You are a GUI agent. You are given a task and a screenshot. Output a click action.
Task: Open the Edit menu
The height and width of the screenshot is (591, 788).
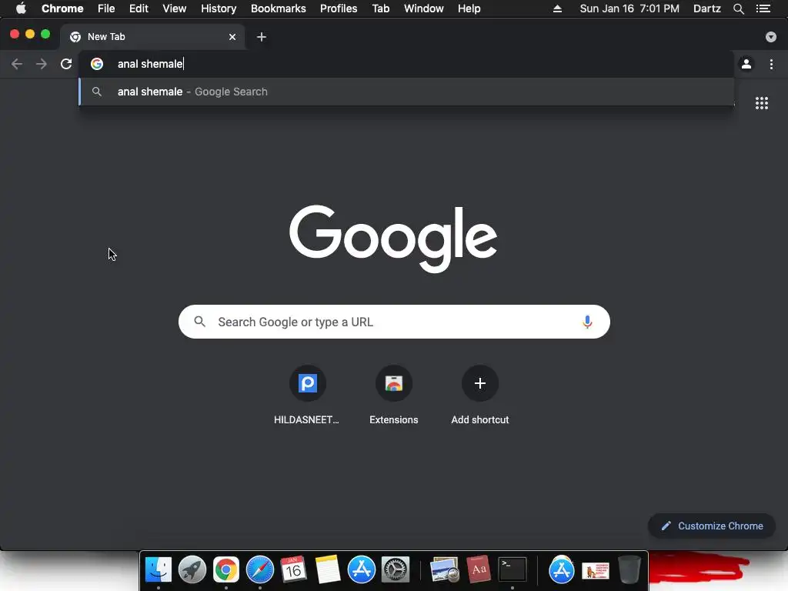(139, 8)
